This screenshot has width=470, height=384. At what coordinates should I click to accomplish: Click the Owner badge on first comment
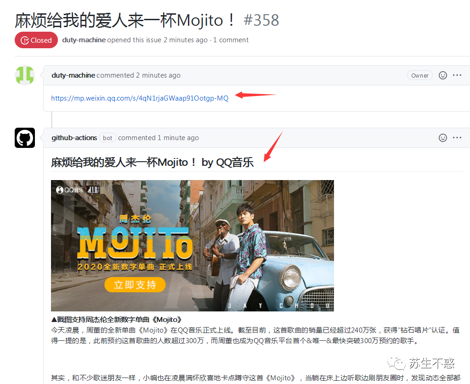pos(419,75)
